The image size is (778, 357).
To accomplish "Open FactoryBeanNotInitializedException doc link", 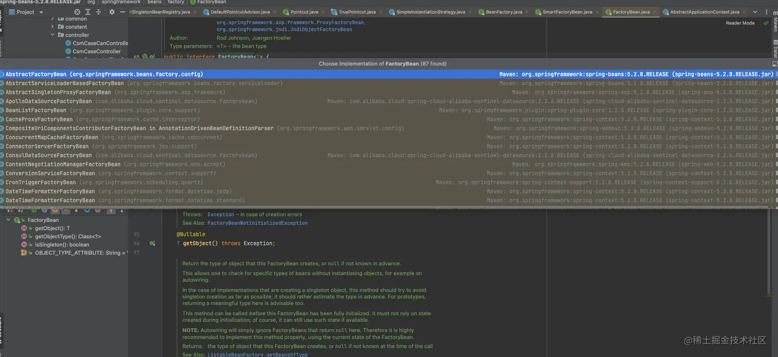I will [257, 223].
